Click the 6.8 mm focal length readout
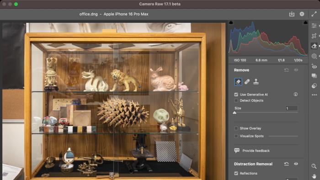The image size is (320, 180). click(x=261, y=60)
